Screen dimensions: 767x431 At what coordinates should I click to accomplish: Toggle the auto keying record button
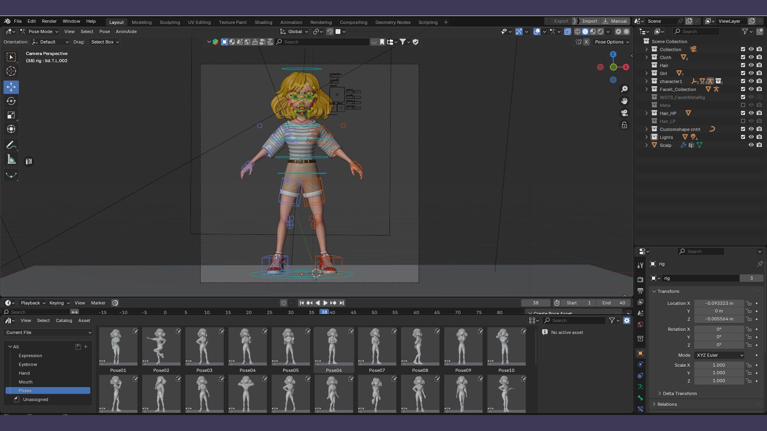pos(284,303)
